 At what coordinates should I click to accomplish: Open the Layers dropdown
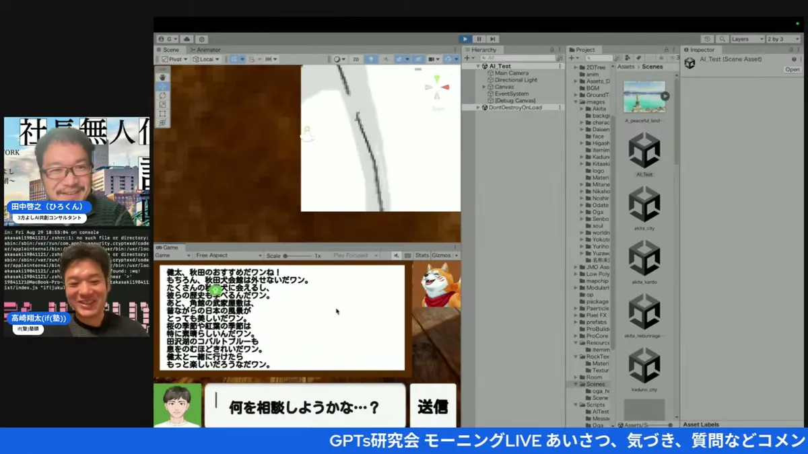[x=747, y=39]
